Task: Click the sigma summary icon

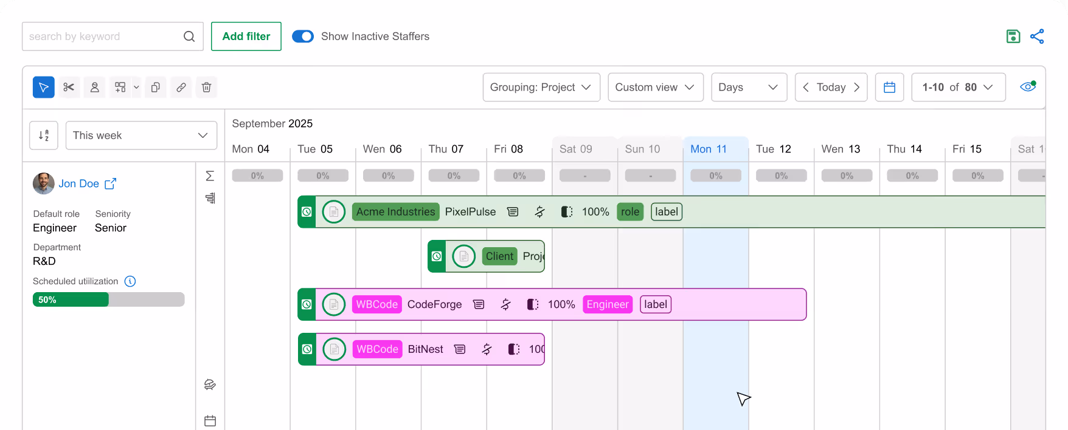Action: pyautogui.click(x=210, y=176)
